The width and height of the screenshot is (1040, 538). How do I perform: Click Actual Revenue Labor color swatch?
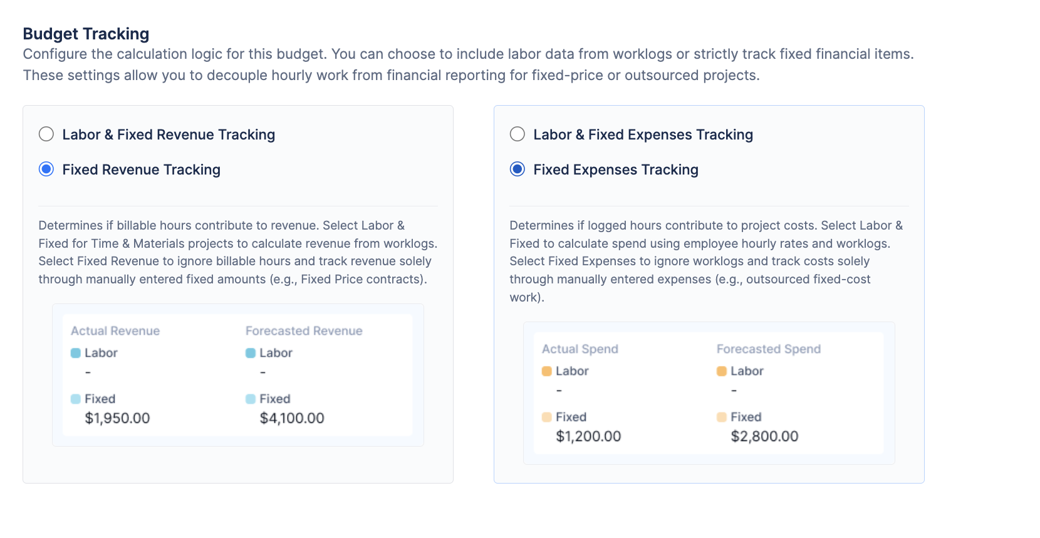76,353
